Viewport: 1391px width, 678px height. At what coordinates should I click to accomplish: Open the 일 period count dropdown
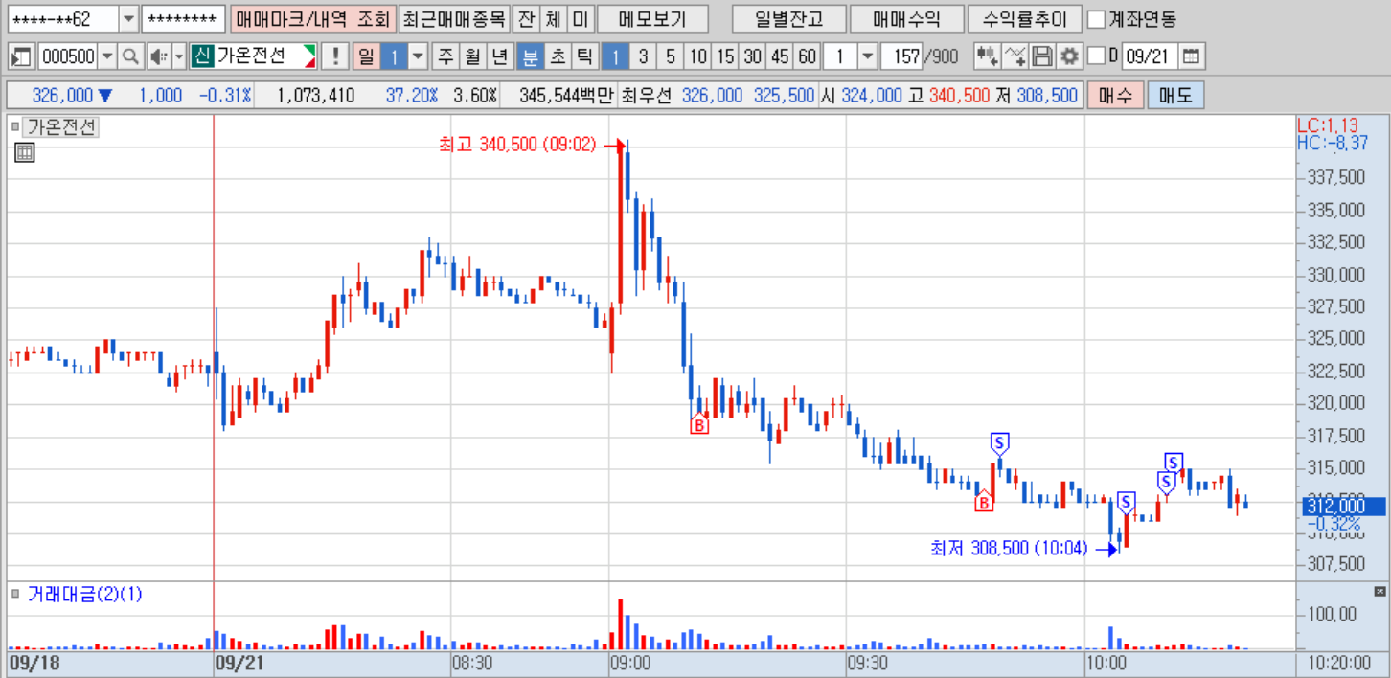click(x=418, y=56)
